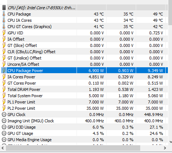The width and height of the screenshot is (172, 153).
Task: Select the PL2 Power Limit label
Action: coord(21,108)
